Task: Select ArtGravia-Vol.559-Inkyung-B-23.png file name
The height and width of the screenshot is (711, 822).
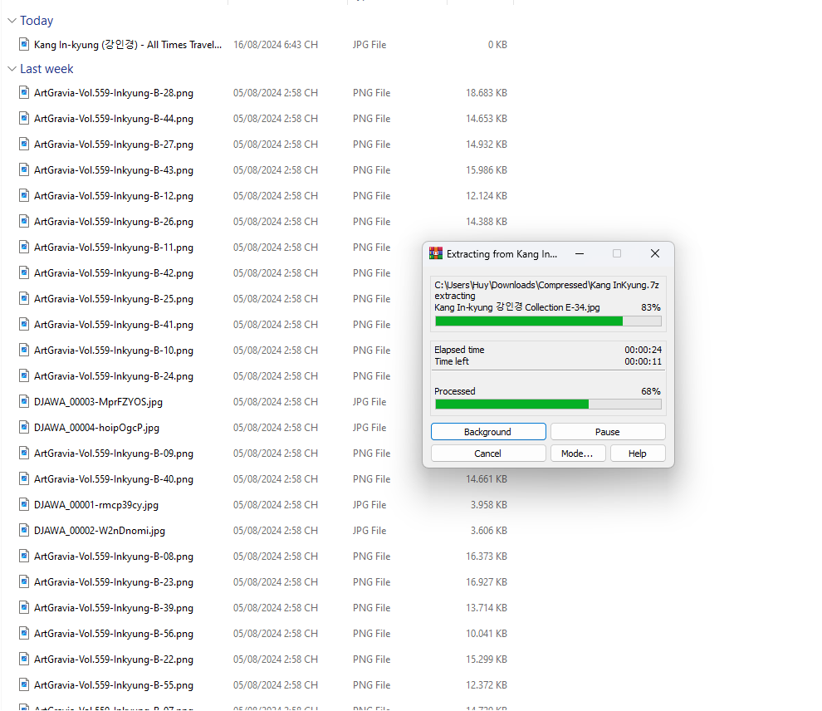Action: tap(114, 582)
